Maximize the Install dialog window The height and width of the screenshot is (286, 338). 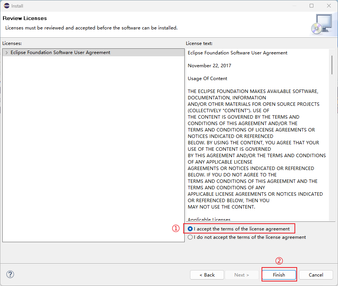point(312,6)
